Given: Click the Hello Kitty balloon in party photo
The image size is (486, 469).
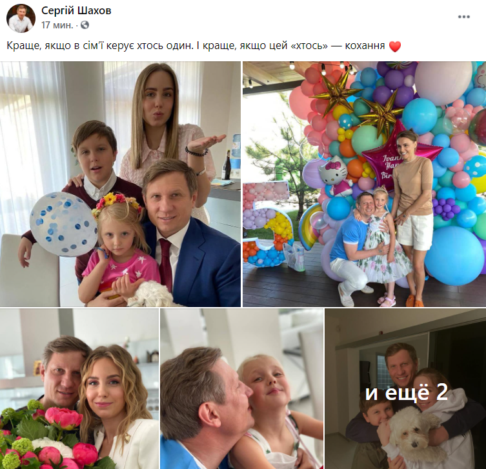Looking at the screenshot, I should pos(336,175).
